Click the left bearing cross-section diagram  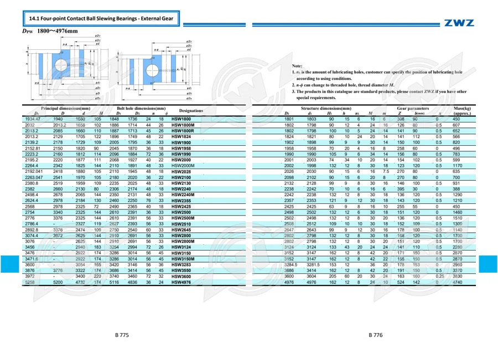pyautogui.click(x=68, y=68)
